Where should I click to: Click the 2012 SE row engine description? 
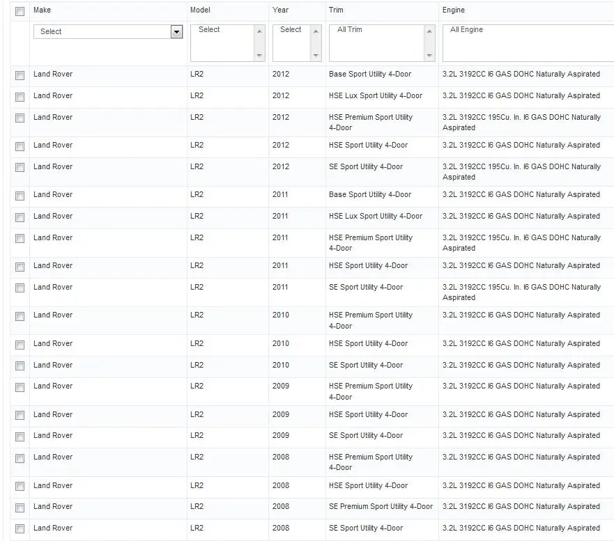pyautogui.click(x=521, y=172)
